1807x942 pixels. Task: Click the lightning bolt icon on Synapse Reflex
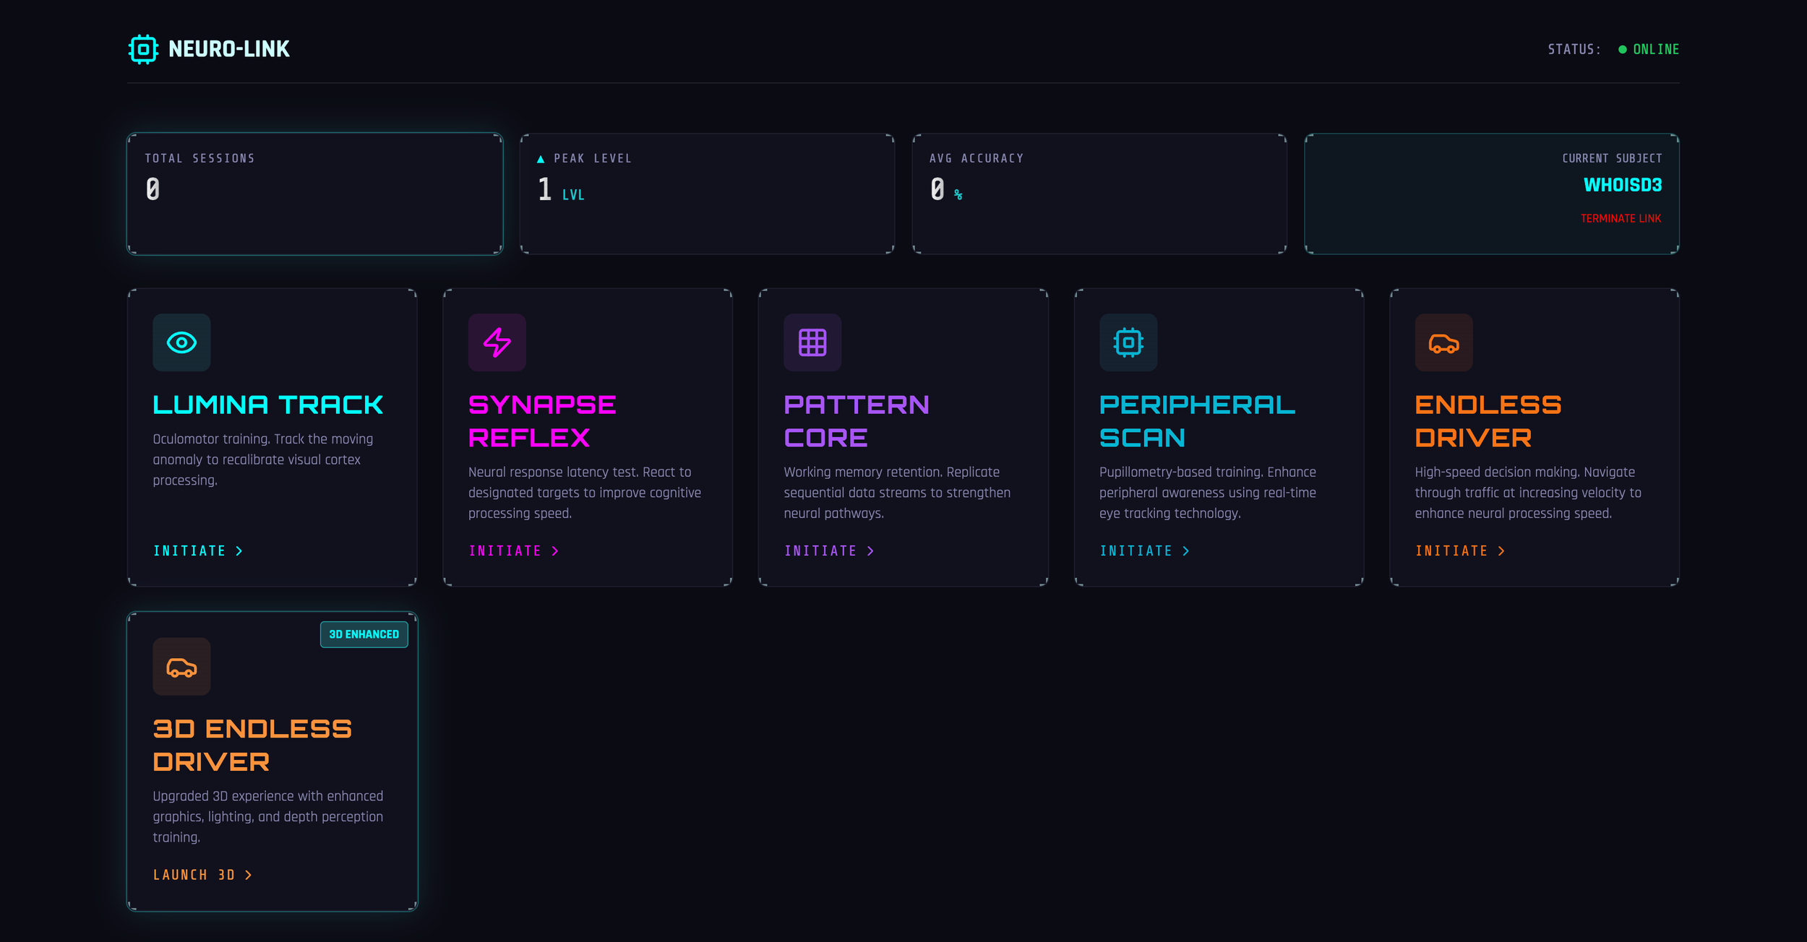click(x=497, y=342)
